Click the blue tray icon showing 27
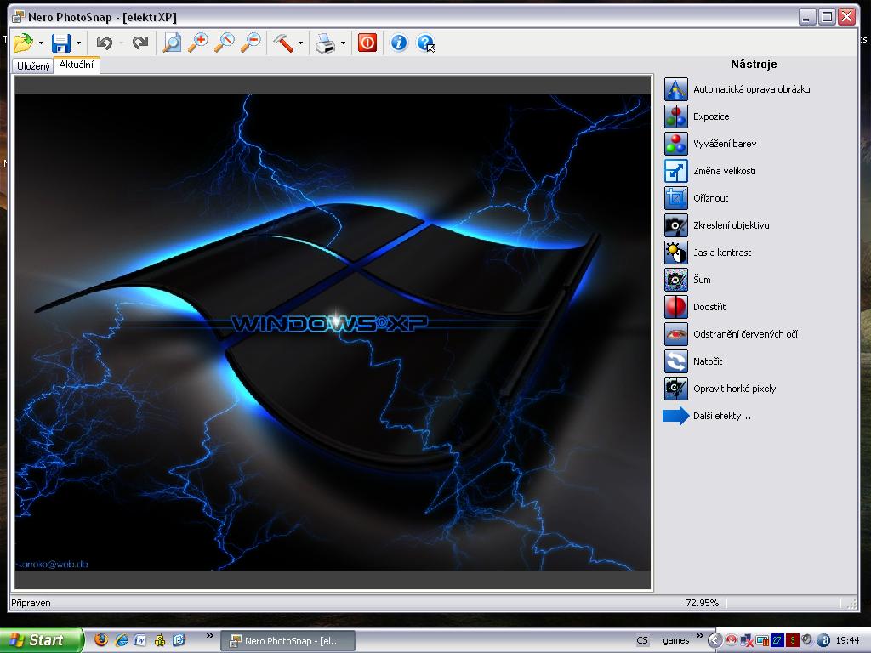This screenshot has height=653, width=871. [777, 641]
